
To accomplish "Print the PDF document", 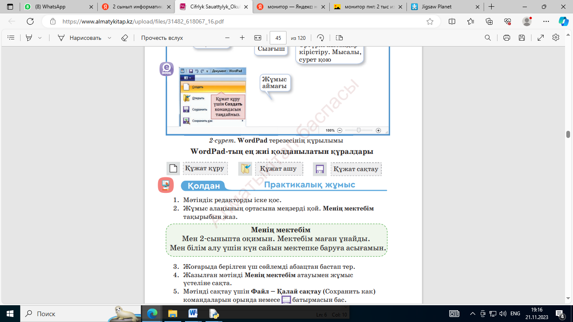I will [x=507, y=38].
